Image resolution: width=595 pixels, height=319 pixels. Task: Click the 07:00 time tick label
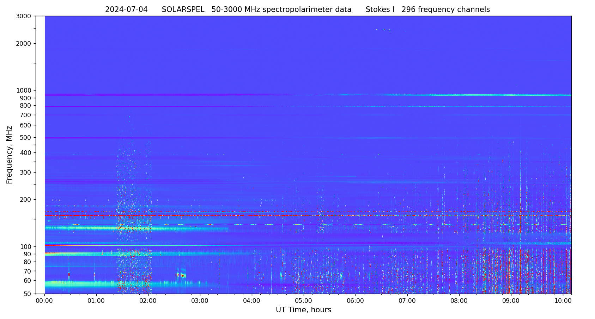(x=407, y=301)
